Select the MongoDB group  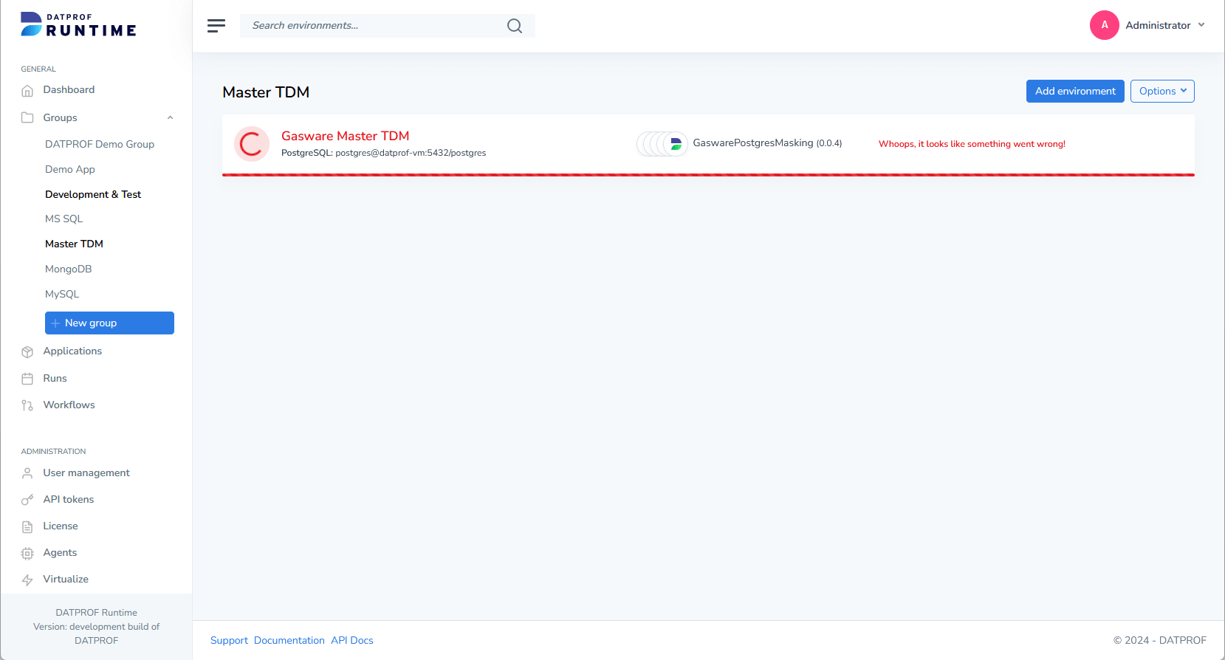(x=69, y=269)
